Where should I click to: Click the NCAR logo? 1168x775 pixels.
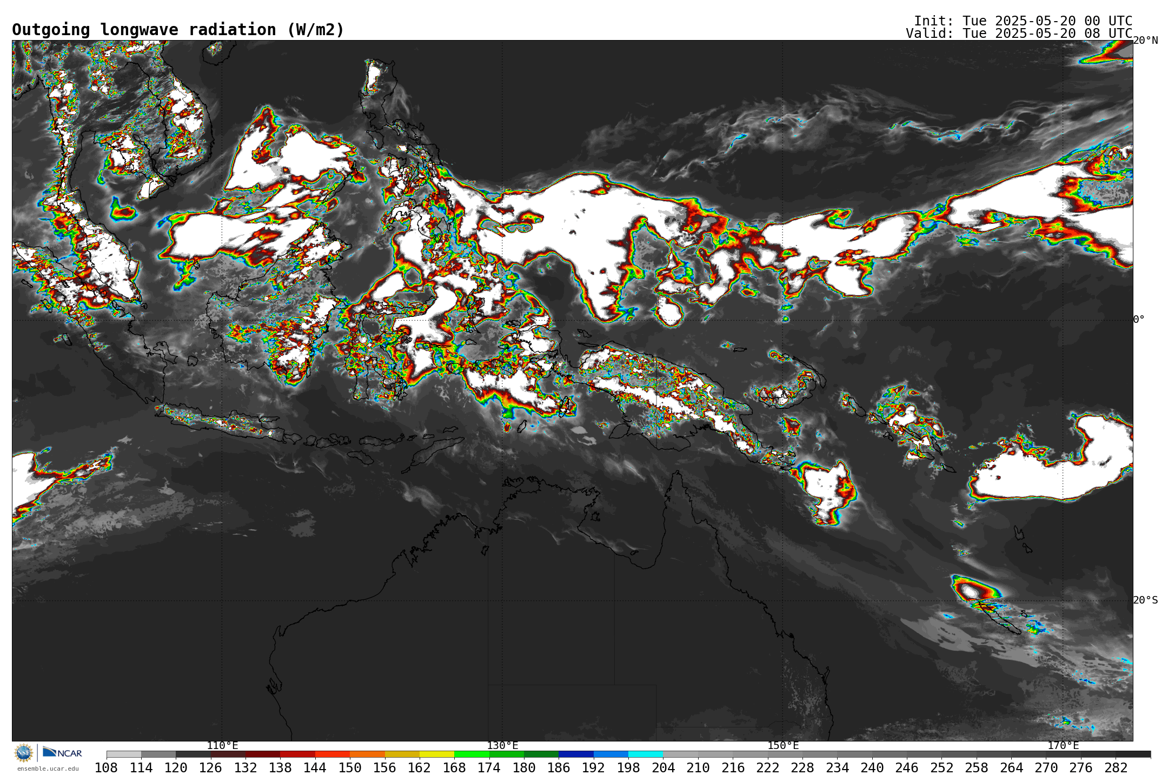[62, 752]
